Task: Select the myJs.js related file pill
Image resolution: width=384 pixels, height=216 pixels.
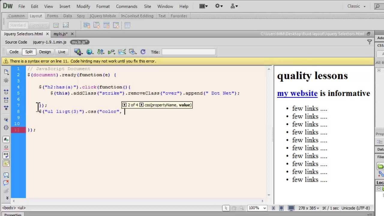Action: coord(79,42)
